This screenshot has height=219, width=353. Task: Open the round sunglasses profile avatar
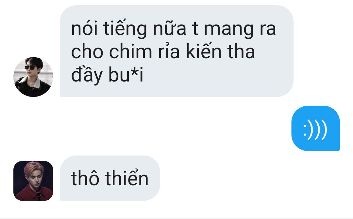tap(33, 77)
